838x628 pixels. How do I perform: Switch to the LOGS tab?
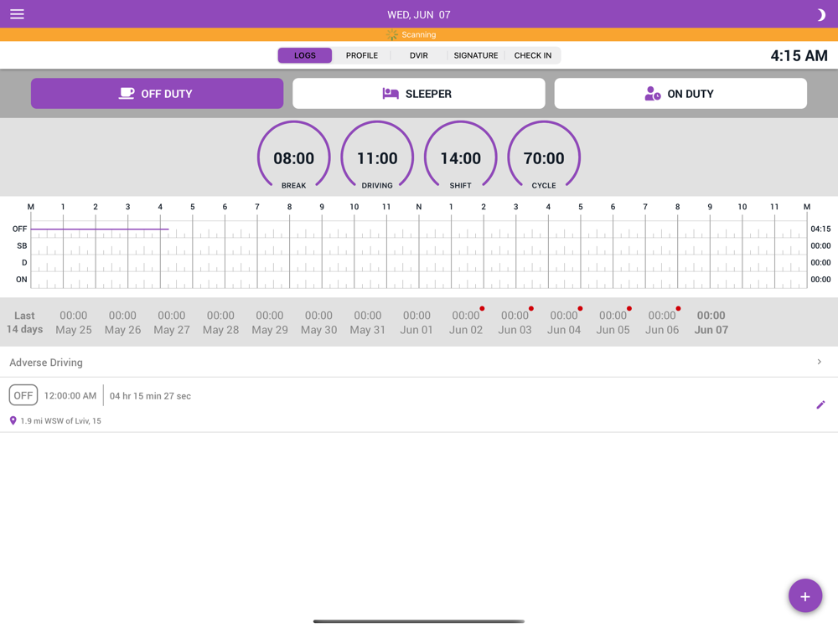pyautogui.click(x=305, y=55)
